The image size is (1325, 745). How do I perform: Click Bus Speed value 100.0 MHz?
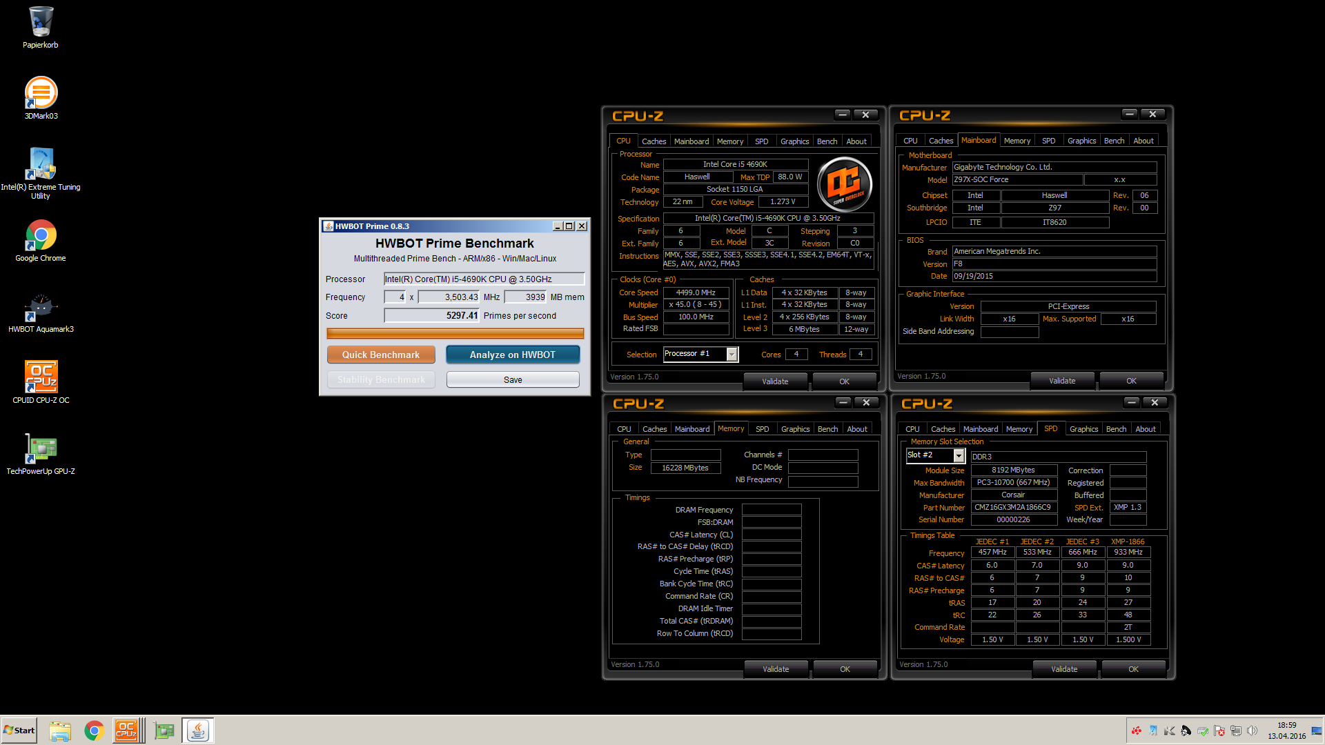point(696,317)
